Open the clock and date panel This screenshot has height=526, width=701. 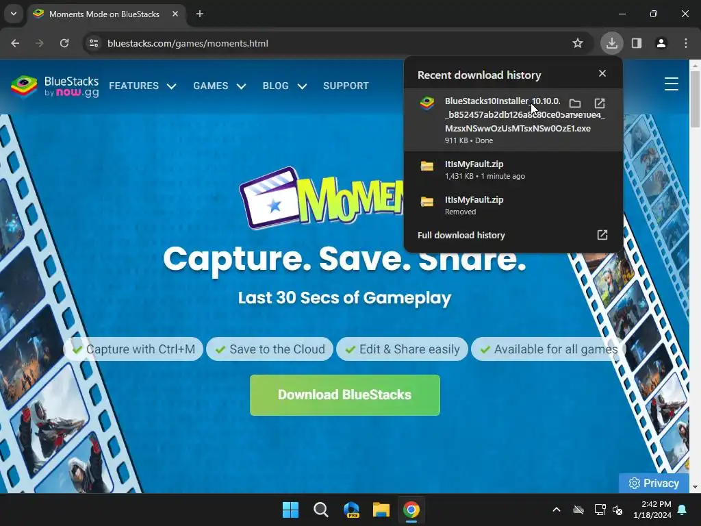pos(652,510)
